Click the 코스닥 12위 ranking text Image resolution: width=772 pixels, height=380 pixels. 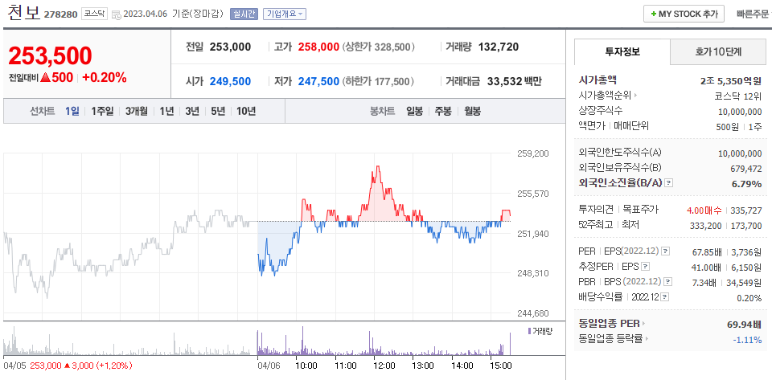(738, 96)
